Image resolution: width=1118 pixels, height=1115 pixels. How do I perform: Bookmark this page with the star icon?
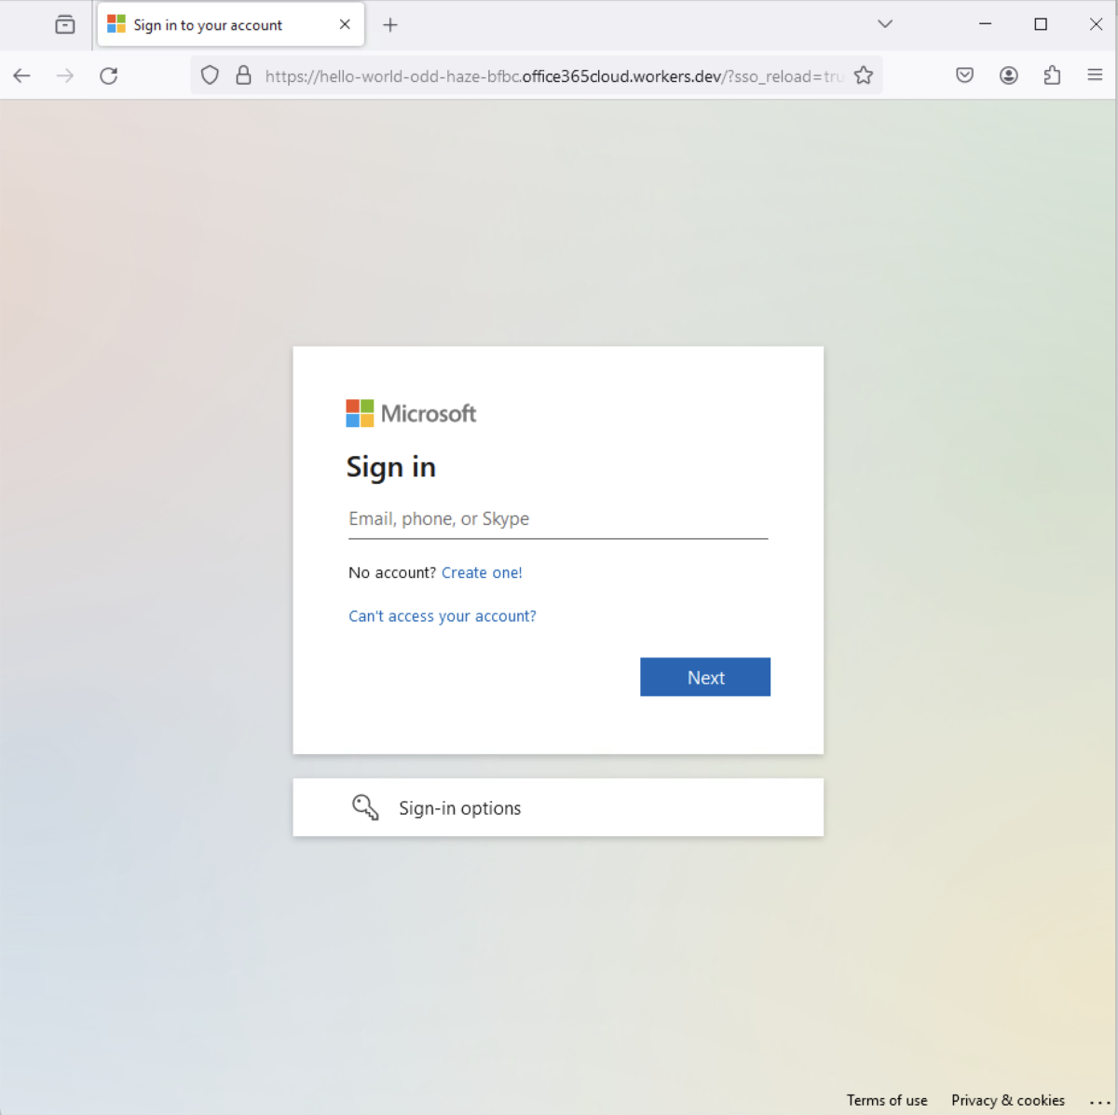point(864,76)
